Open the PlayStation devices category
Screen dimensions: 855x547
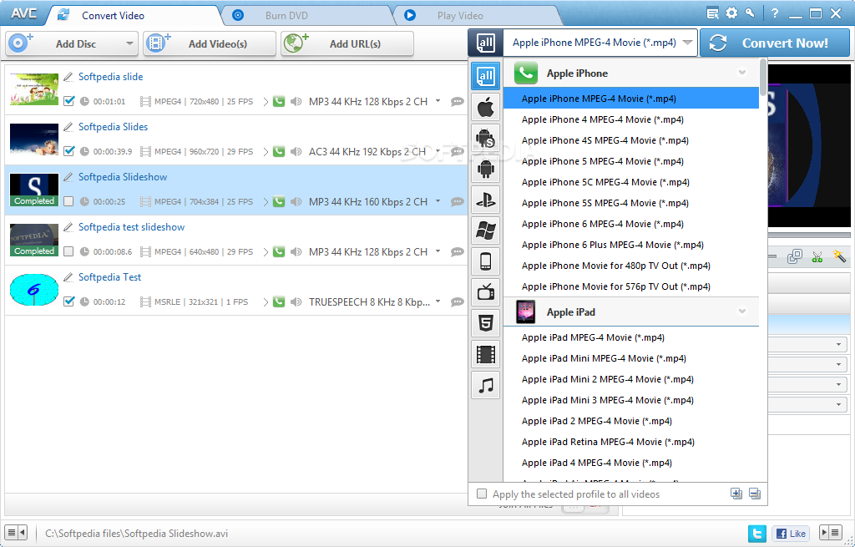point(485,200)
